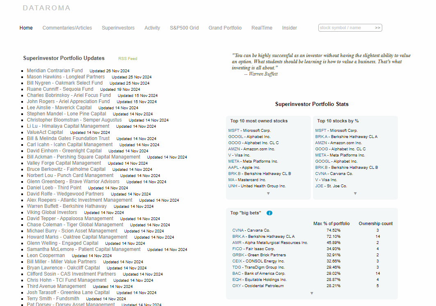Expand the Top 10 stocks by % list
This screenshot has height=306, width=436.
click(355, 193)
